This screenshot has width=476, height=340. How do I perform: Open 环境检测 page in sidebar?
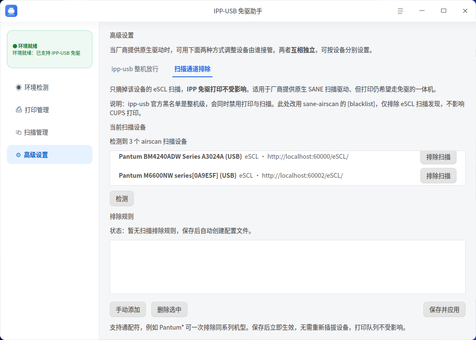(50, 87)
